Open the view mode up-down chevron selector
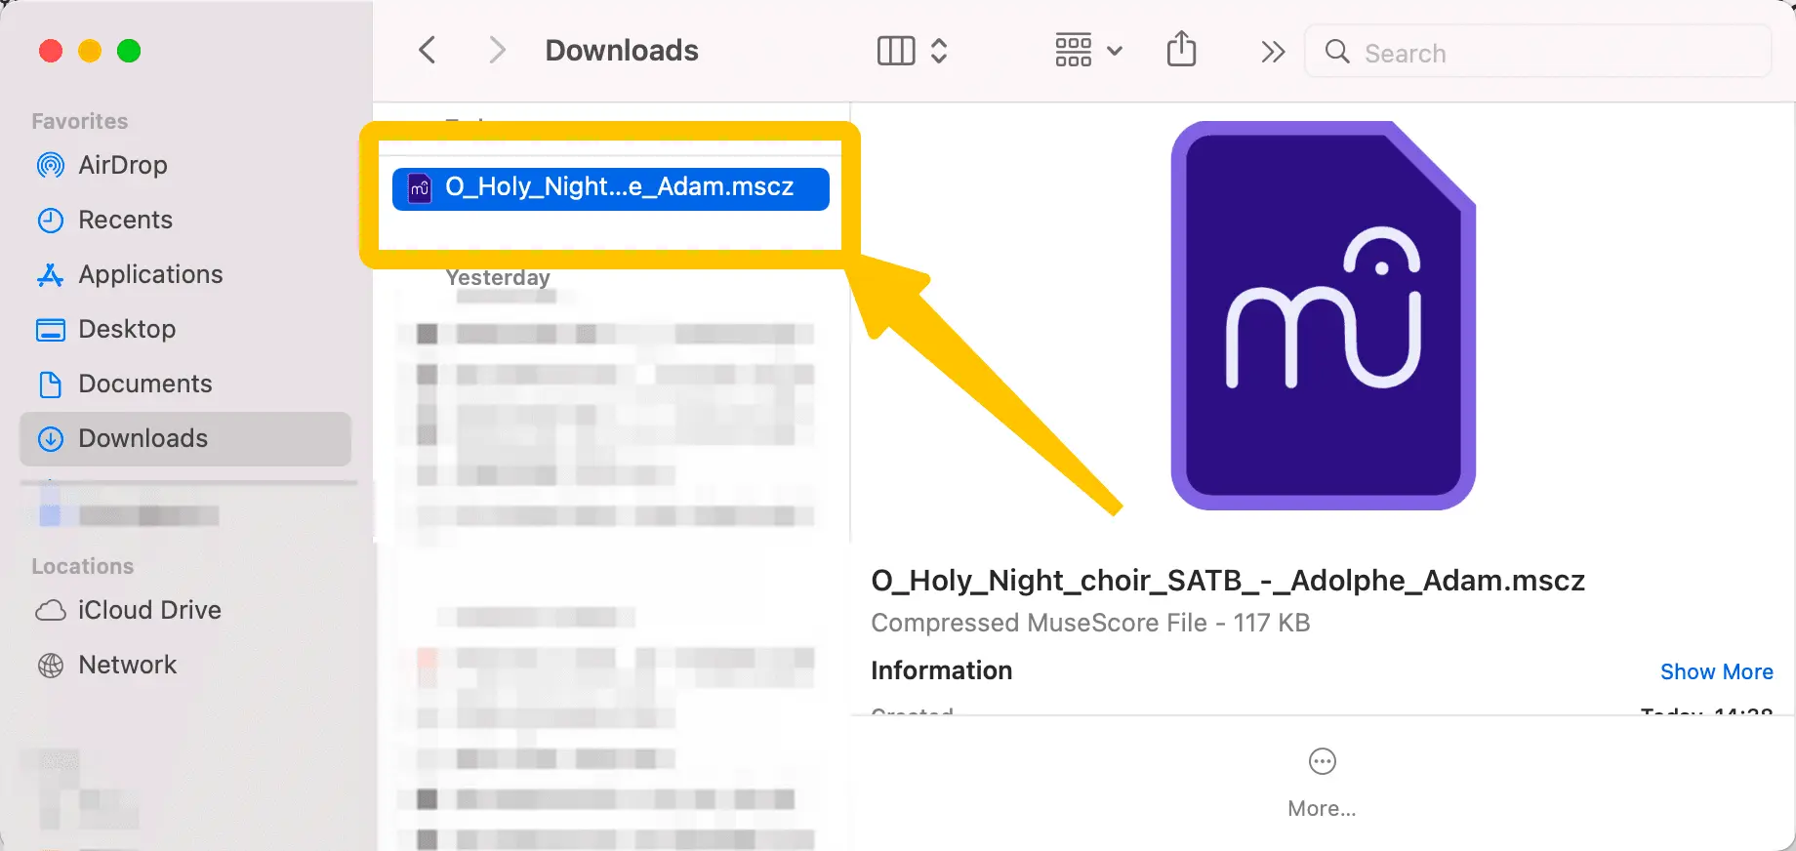Image resolution: width=1796 pixels, height=851 pixels. (x=939, y=51)
